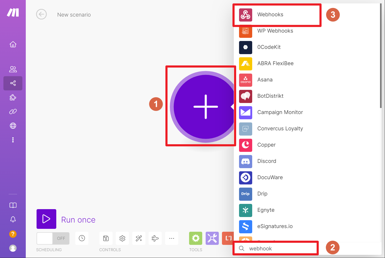Open more controls ellipsis button
Image resolution: width=385 pixels, height=258 pixels.
(x=172, y=238)
